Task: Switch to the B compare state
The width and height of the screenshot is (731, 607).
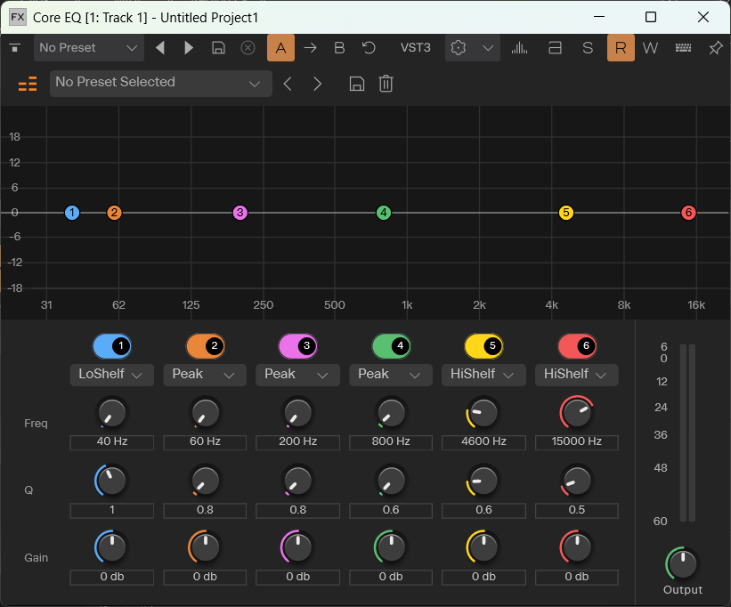Action: pos(339,47)
